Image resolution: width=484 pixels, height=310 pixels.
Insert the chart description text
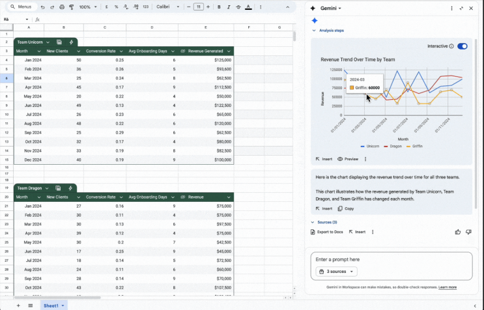pyautogui.click(x=324, y=209)
